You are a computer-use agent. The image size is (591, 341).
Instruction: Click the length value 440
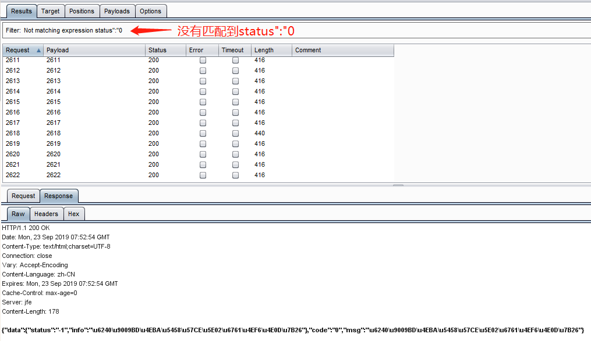tap(260, 133)
